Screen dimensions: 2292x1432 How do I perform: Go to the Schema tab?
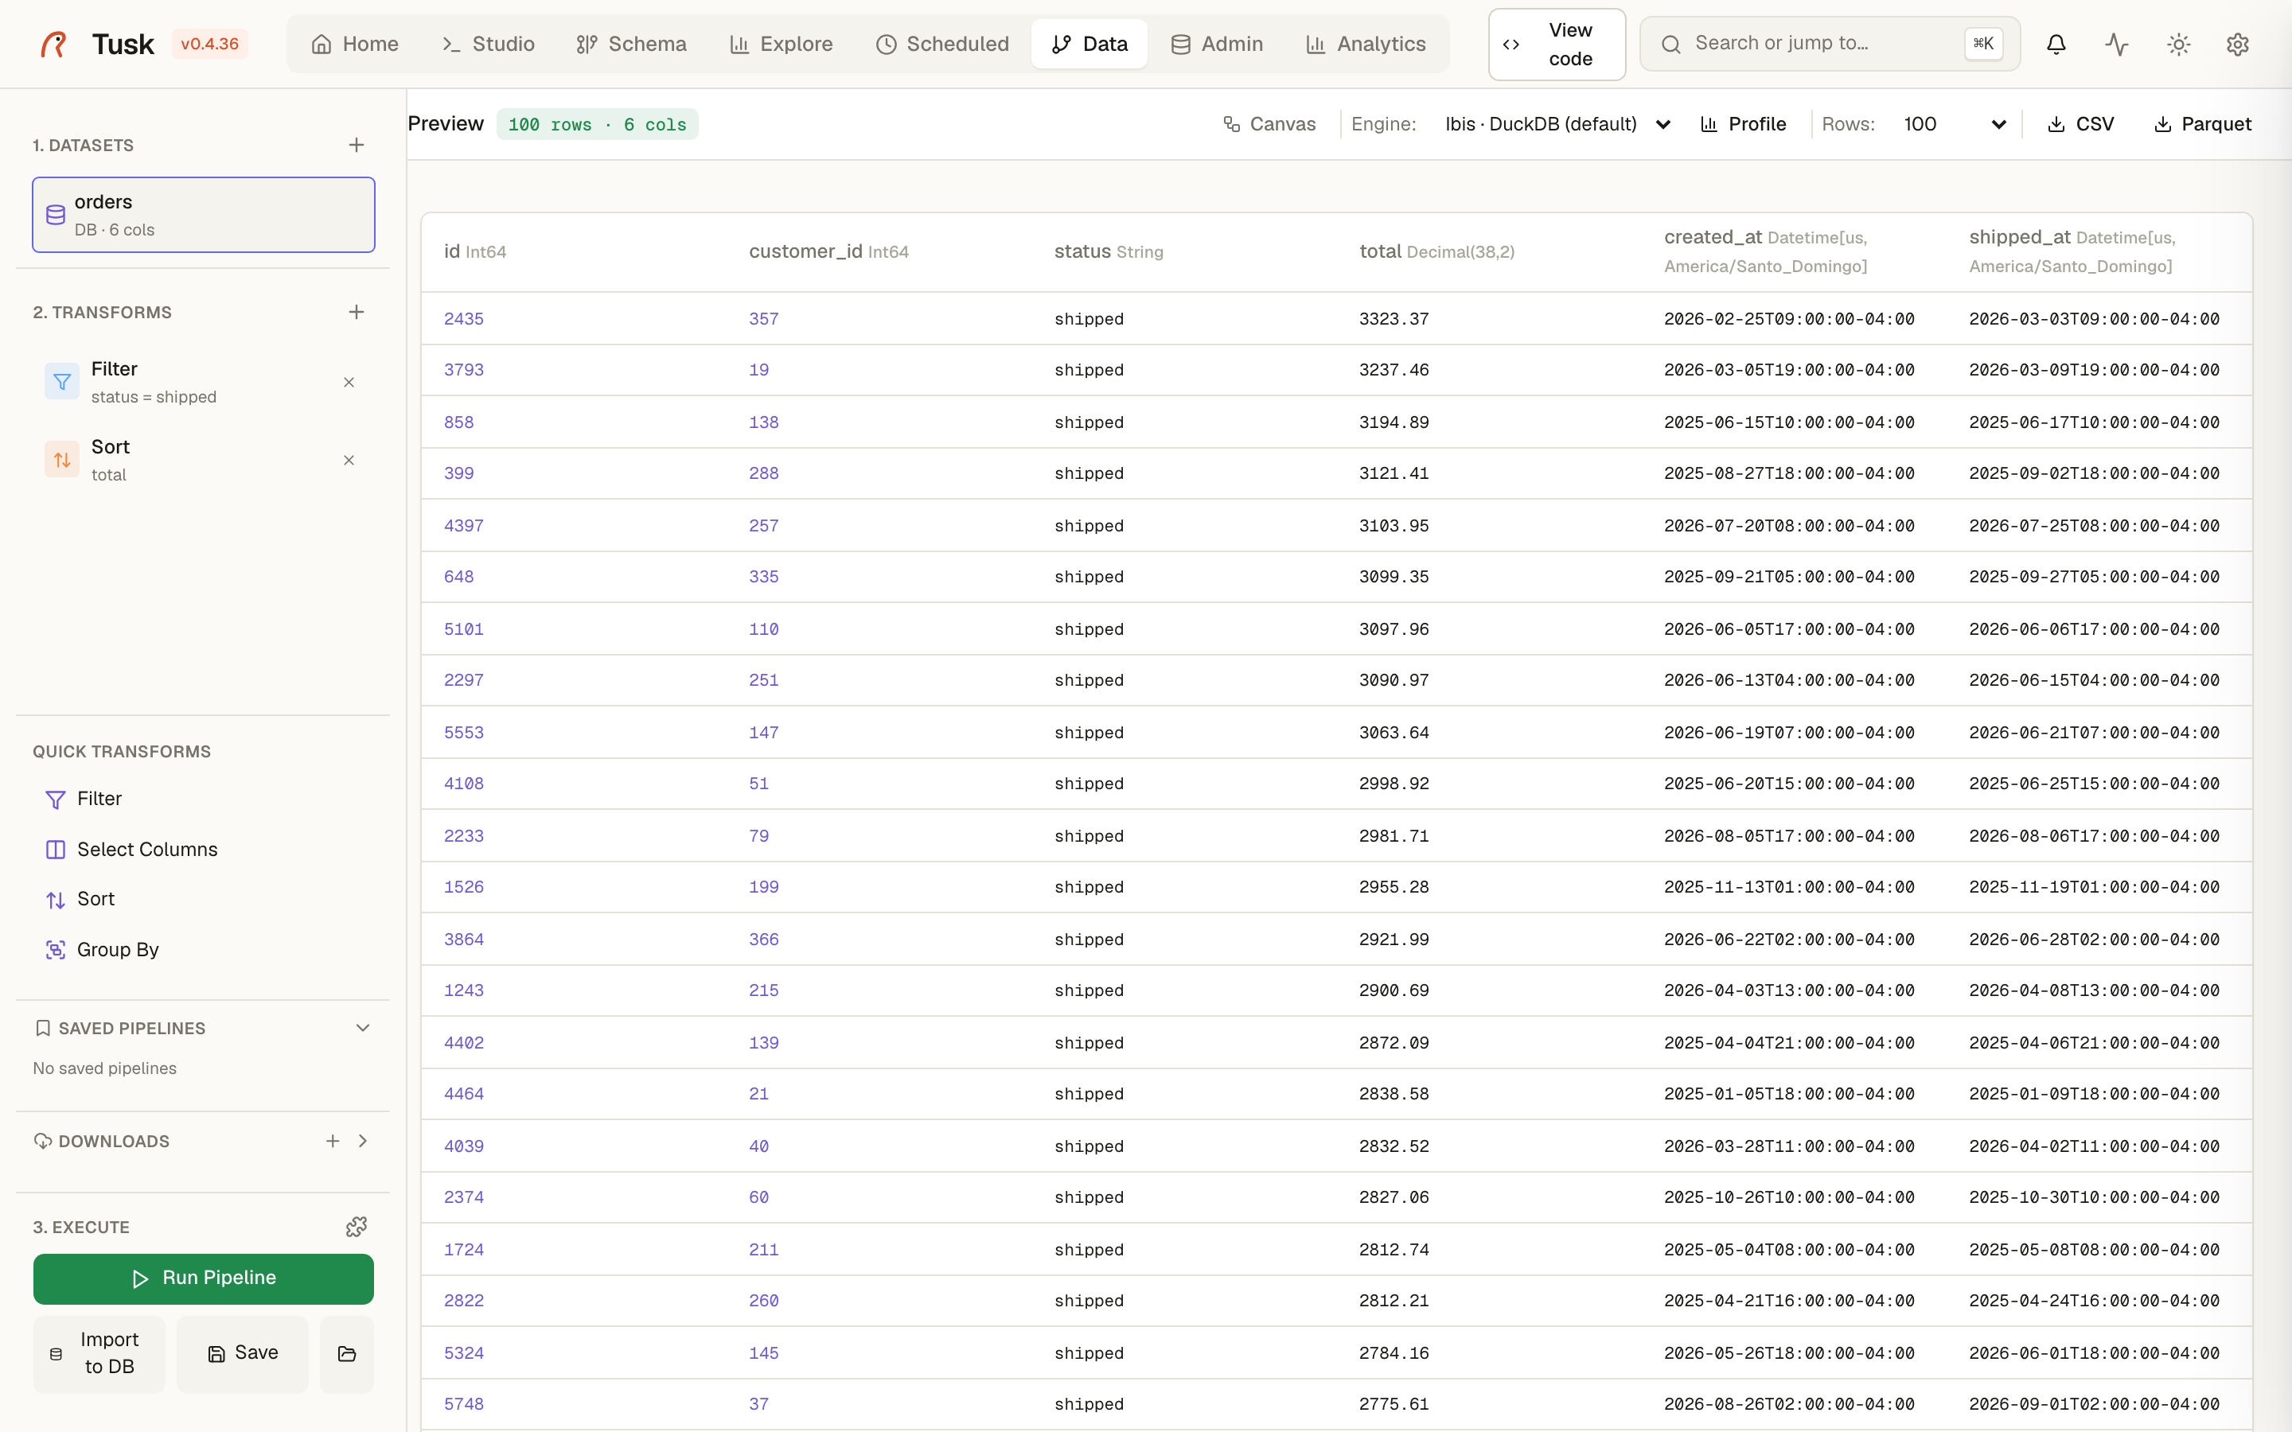632,44
